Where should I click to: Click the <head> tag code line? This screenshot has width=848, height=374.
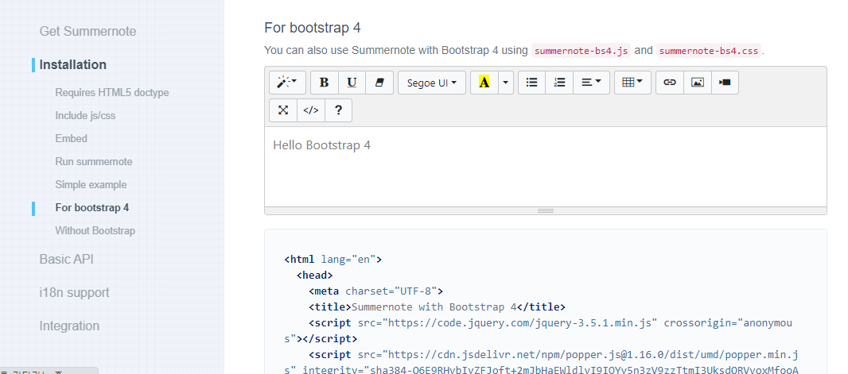315,276
